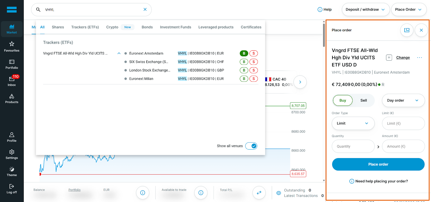The image size is (431, 202).
Task: Click the 8,635.57 chart price label
Action: tap(298, 174)
